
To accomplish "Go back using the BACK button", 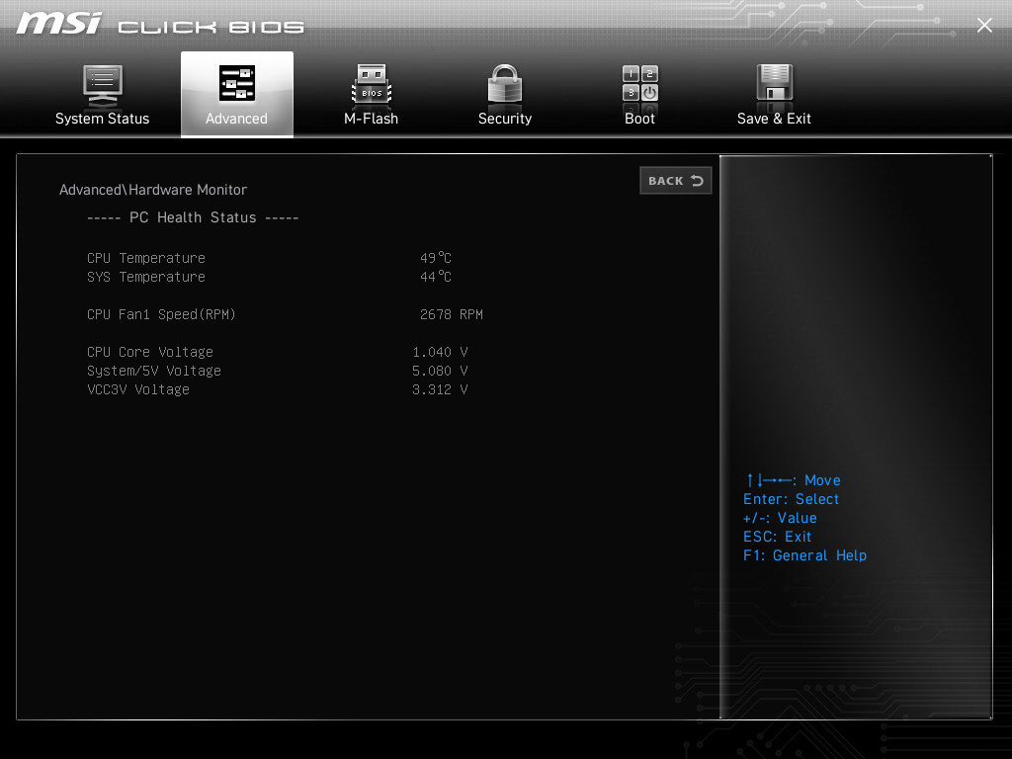I will tap(676, 181).
